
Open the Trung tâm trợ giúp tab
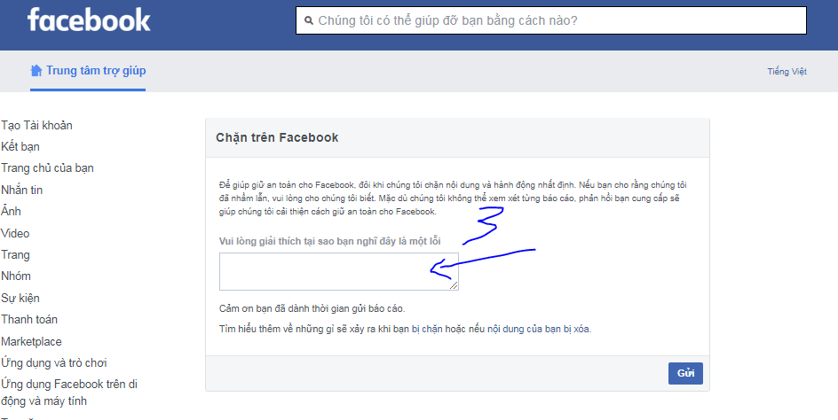coord(88,71)
